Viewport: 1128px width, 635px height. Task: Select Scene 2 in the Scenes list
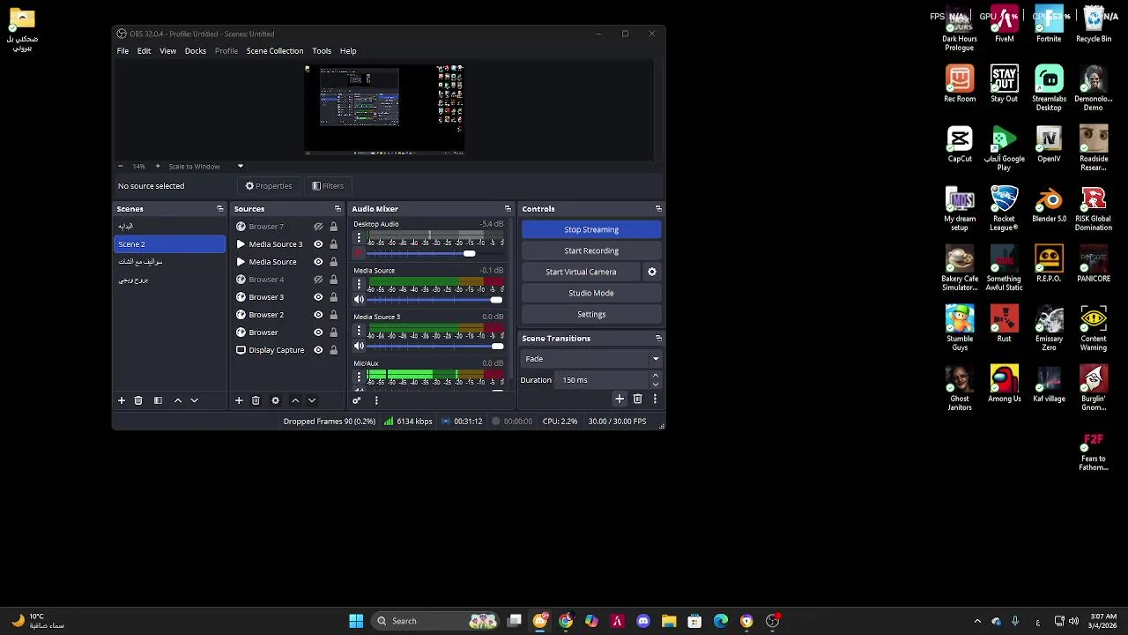pyautogui.click(x=169, y=244)
